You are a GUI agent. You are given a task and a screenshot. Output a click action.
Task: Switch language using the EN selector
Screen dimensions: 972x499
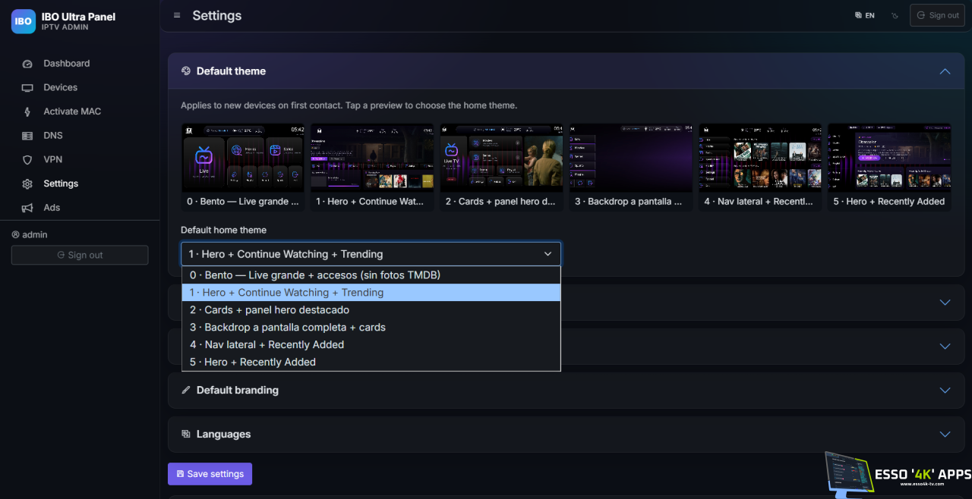click(x=864, y=15)
